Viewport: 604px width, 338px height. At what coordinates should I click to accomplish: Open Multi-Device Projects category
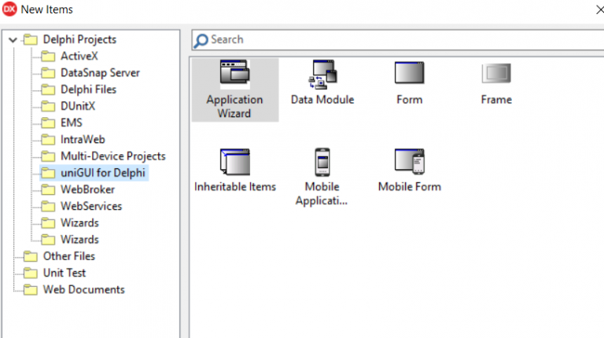pyautogui.click(x=112, y=156)
